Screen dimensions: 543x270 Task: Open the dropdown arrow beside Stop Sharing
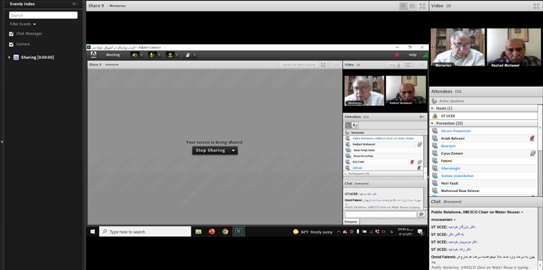tap(233, 151)
